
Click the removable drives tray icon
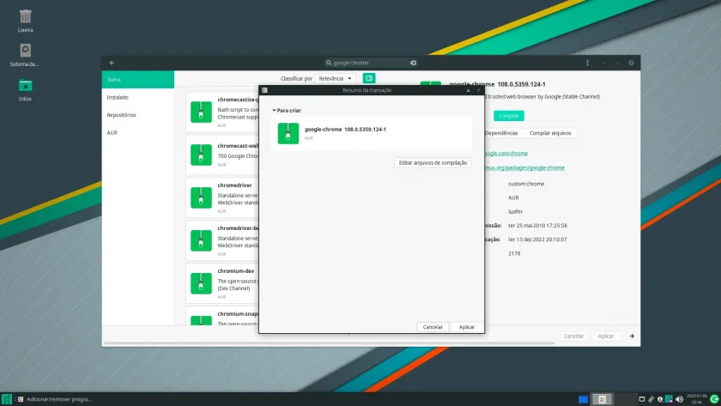[641, 399]
